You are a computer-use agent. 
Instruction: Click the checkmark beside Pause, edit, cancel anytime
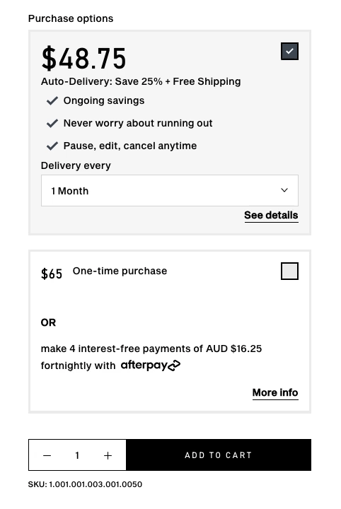(52, 146)
